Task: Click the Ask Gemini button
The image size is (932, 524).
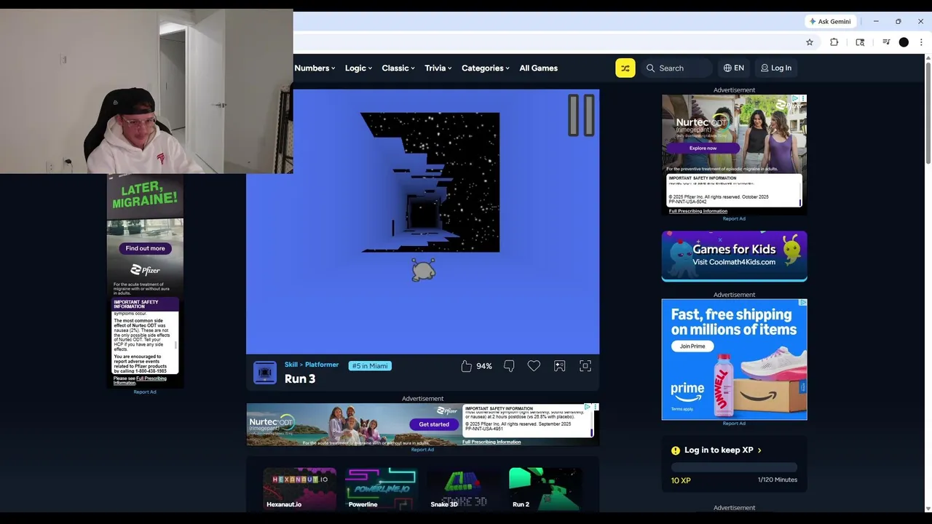Action: click(830, 21)
